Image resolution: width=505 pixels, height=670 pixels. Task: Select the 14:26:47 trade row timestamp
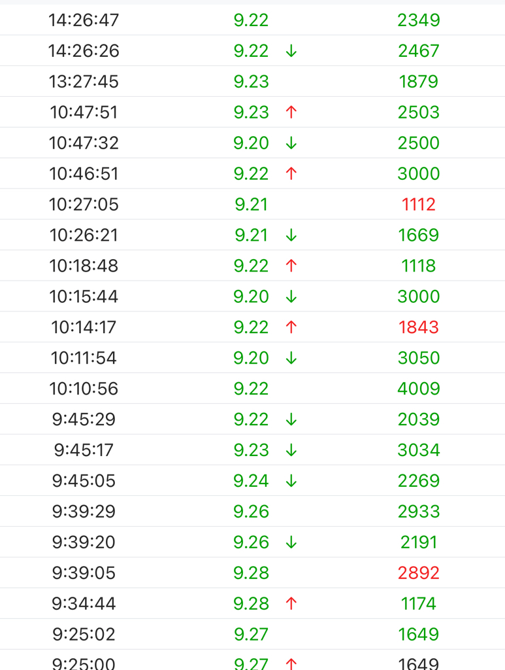coord(84,20)
